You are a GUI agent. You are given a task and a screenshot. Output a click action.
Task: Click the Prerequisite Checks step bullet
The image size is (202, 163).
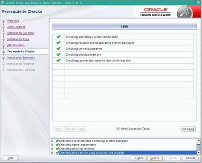point(3,51)
